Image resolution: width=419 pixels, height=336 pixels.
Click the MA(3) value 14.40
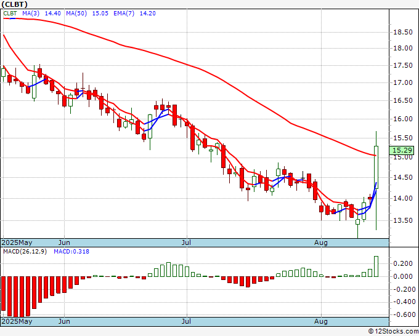coord(52,14)
